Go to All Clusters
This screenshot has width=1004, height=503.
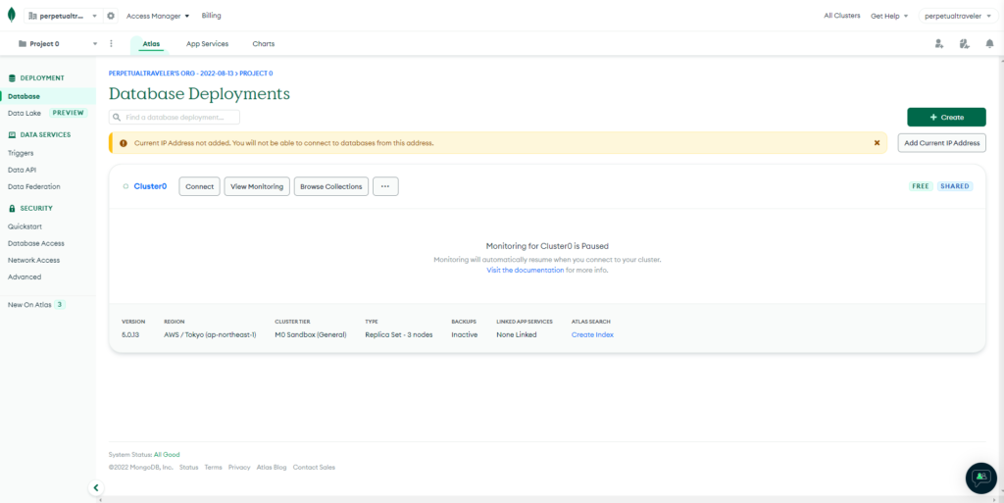(x=842, y=16)
